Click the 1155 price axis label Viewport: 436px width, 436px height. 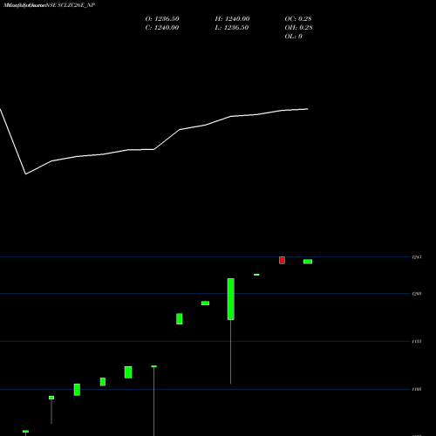[x=417, y=341]
